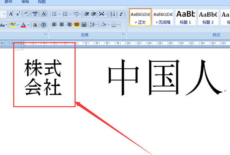Decrease paragraph indent
This screenshot has height=155, width=230.
pos(87,14)
